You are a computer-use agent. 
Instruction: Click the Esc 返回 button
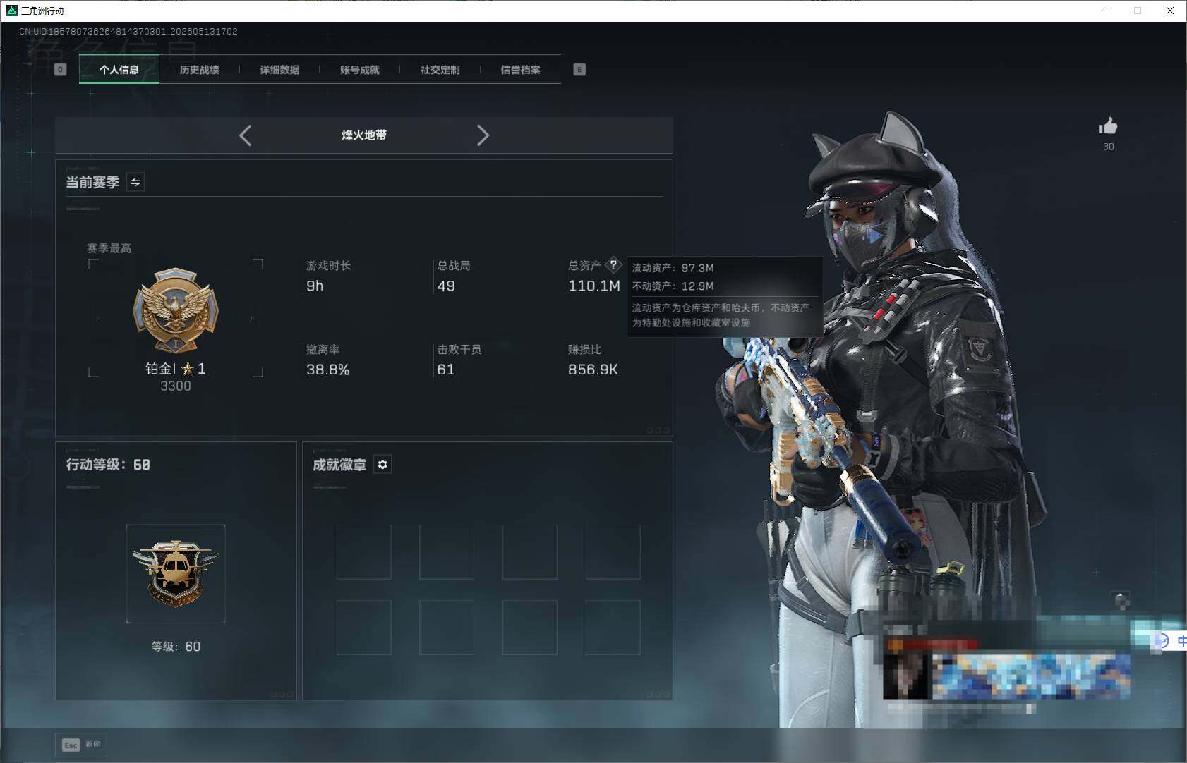click(x=81, y=745)
